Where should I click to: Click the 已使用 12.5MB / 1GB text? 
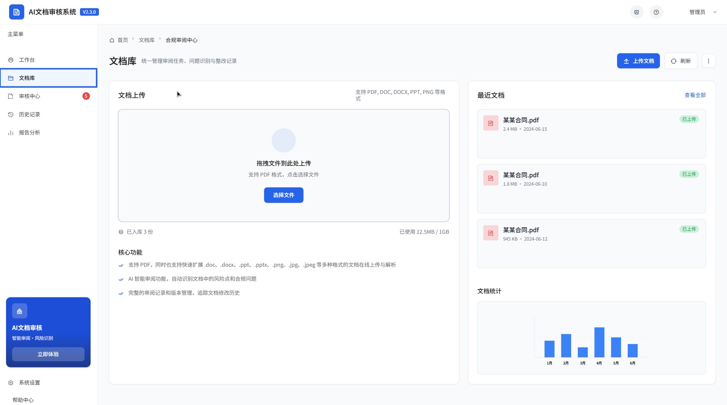coord(424,232)
